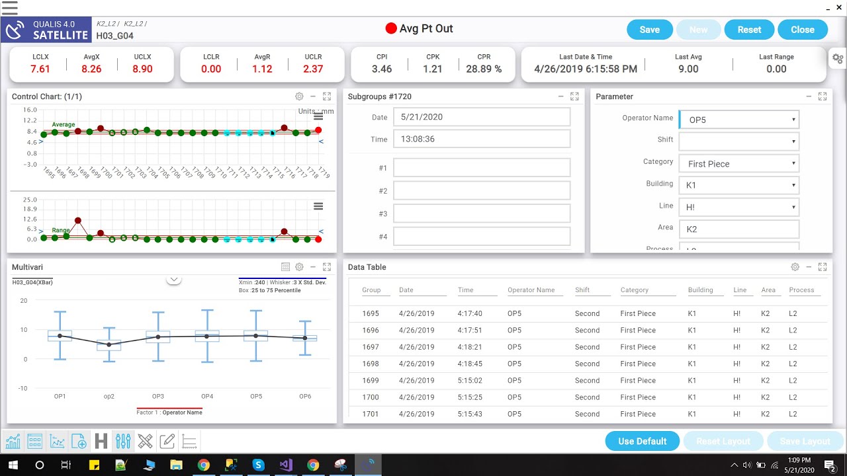Click the bar chart icon in bottom toolbar
Image resolution: width=847 pixels, height=476 pixels.
pyautogui.click(x=13, y=441)
